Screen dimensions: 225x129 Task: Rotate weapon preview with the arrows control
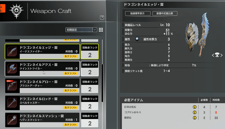pyautogui.click(x=217, y=55)
